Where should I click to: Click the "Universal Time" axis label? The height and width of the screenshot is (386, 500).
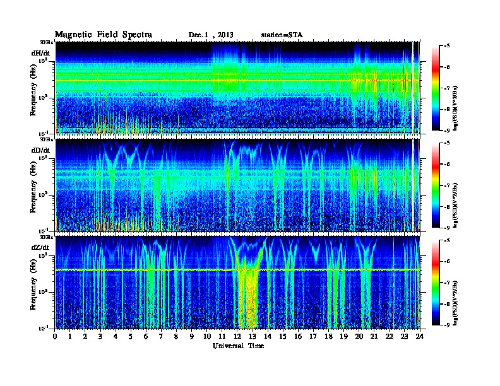pos(238,346)
